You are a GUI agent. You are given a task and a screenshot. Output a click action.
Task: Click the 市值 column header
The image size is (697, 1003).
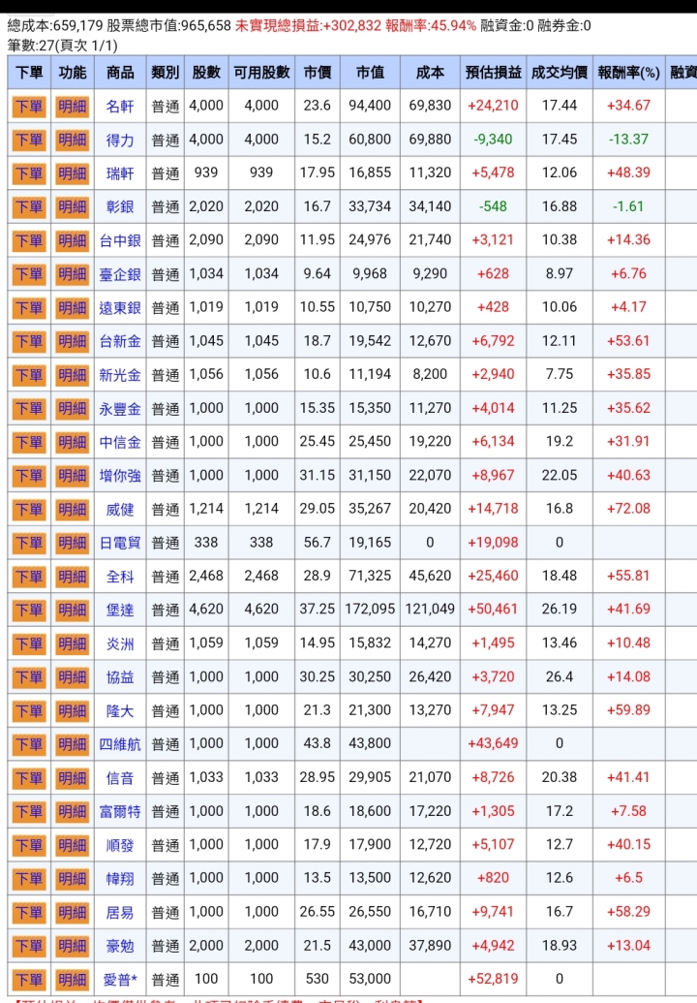coord(370,73)
